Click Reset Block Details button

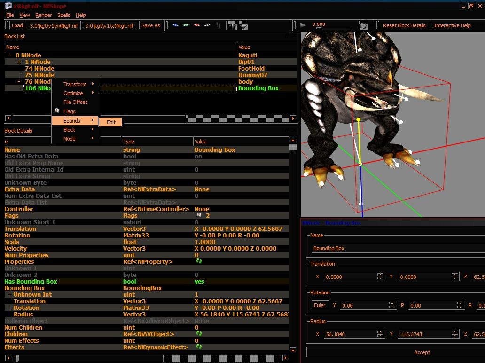click(x=404, y=25)
